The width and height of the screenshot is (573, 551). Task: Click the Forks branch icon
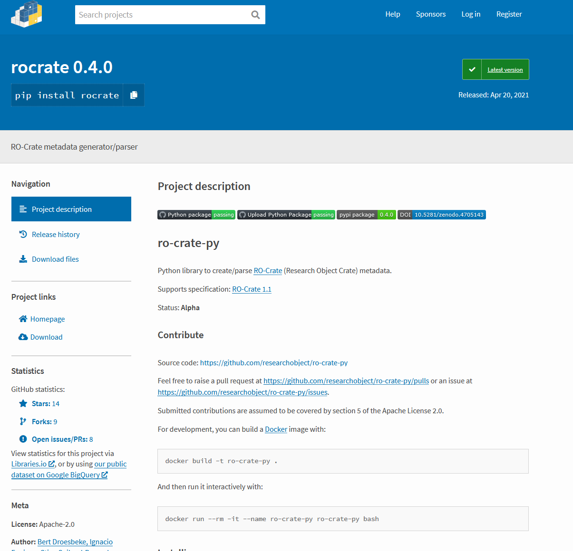click(x=23, y=421)
